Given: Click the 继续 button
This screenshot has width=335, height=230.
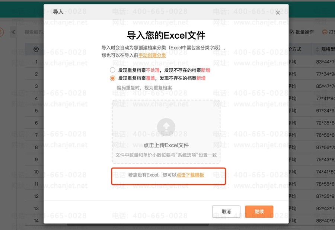Looking at the screenshot, I should (259, 212).
